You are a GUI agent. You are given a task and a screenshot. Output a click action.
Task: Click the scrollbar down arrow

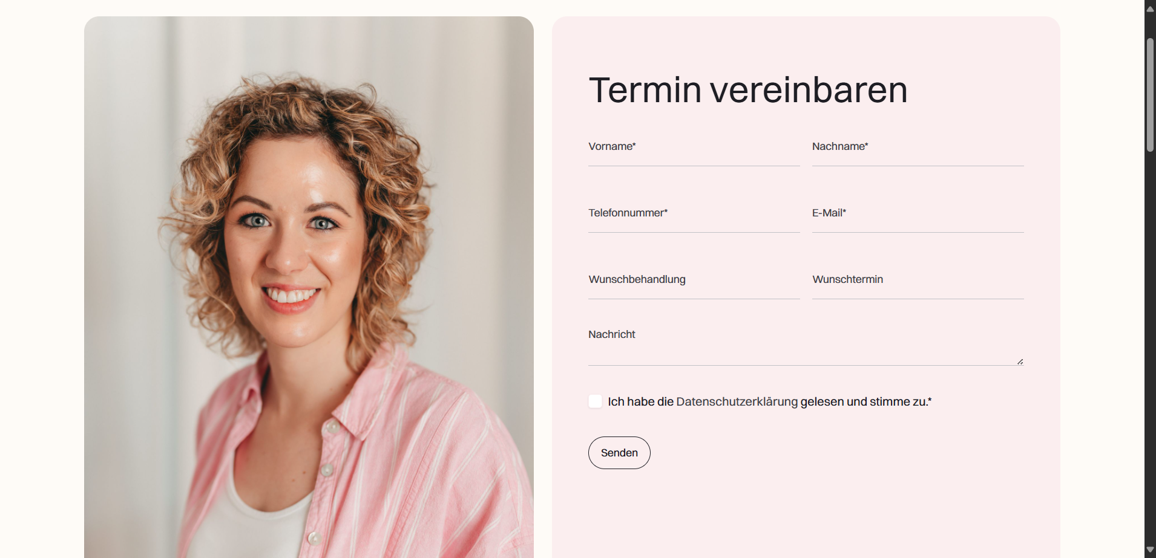pos(1150,550)
